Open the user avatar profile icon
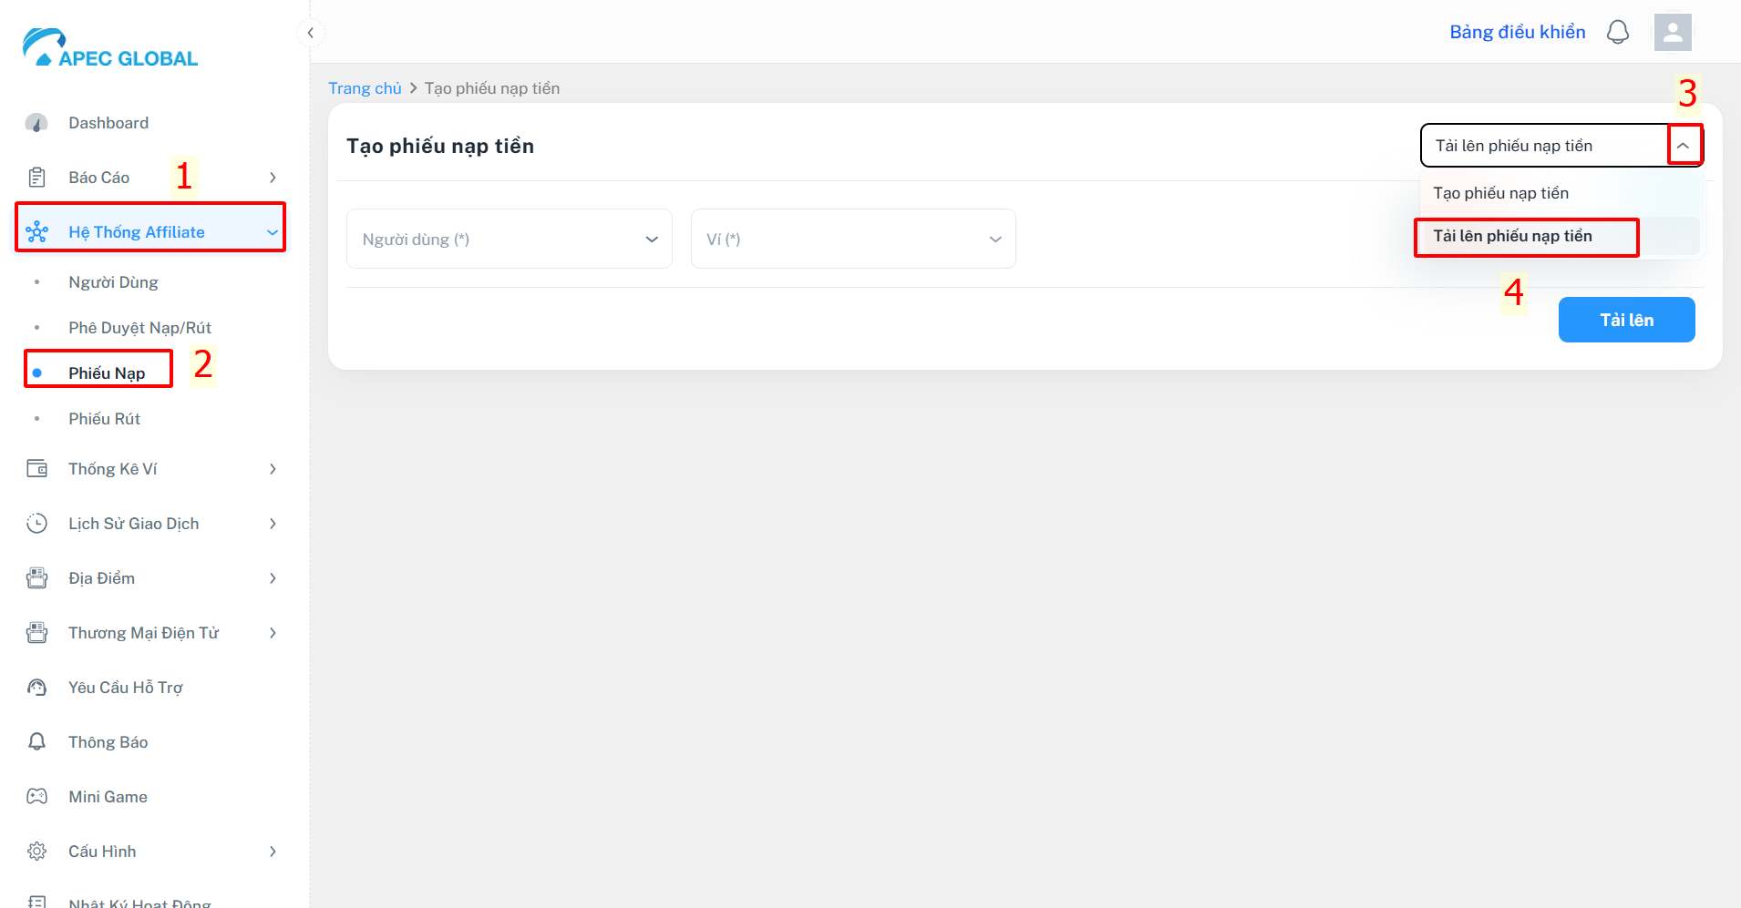1741x908 pixels. pos(1673,32)
